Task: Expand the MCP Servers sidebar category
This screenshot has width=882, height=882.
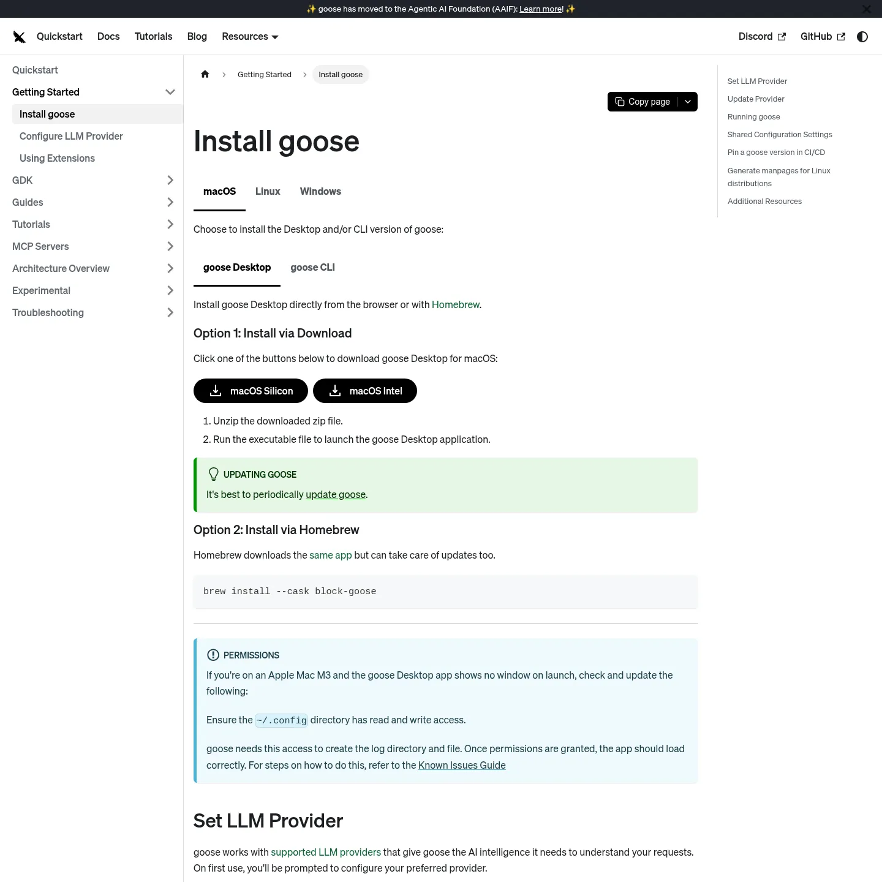Action: [170, 246]
